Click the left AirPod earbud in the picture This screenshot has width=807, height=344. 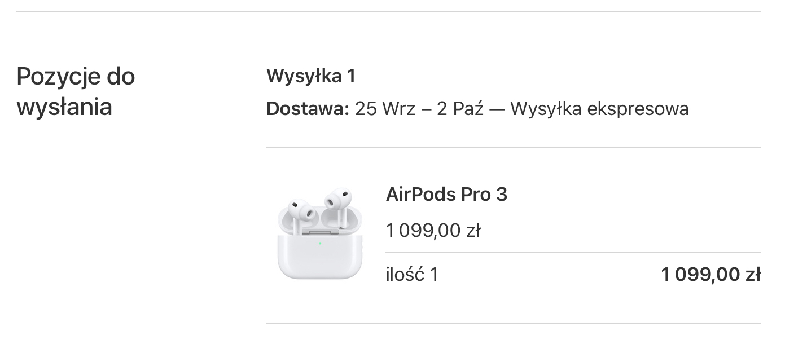(x=301, y=210)
